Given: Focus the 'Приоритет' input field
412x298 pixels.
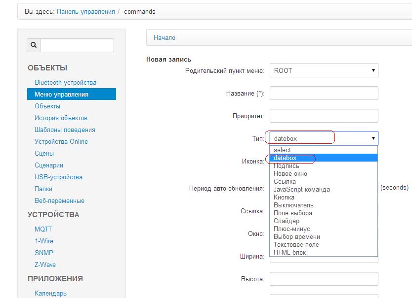Looking at the screenshot, I should click(324, 116).
